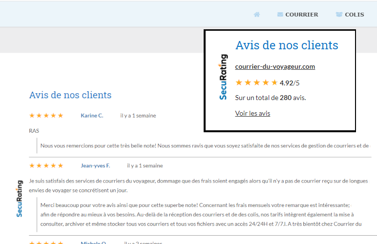
Task: Open the home icon in navigation
Action: 257,15
